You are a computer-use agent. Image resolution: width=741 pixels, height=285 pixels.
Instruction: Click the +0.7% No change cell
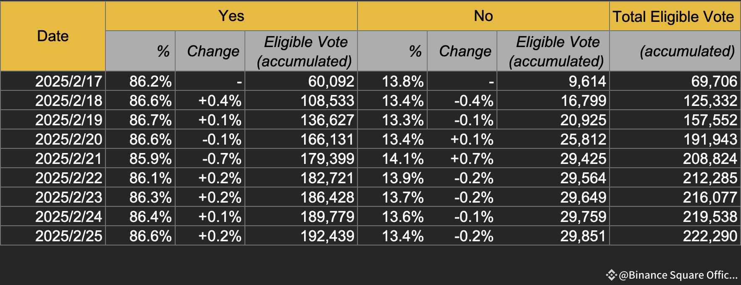472,158
